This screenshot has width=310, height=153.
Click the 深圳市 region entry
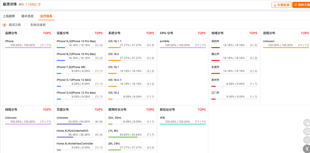coord(235,44)
